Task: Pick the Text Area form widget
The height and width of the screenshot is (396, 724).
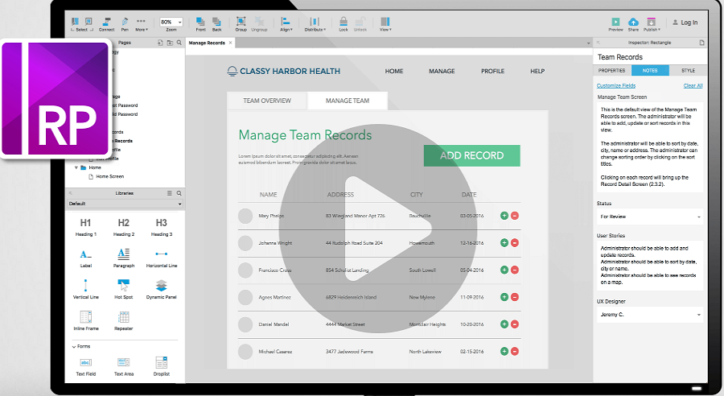Action: pyautogui.click(x=124, y=366)
